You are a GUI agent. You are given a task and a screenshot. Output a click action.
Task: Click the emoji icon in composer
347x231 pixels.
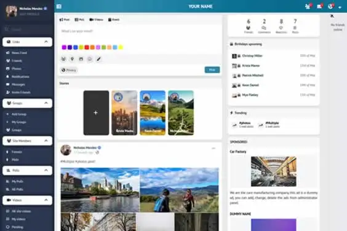(90, 59)
